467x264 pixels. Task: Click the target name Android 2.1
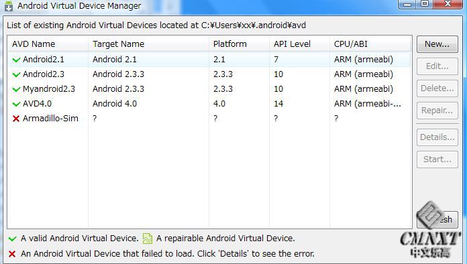click(115, 60)
